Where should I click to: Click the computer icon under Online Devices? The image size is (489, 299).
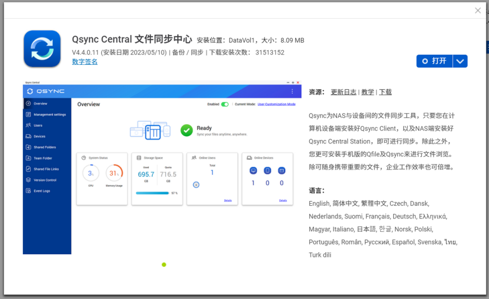pyautogui.click(x=253, y=171)
